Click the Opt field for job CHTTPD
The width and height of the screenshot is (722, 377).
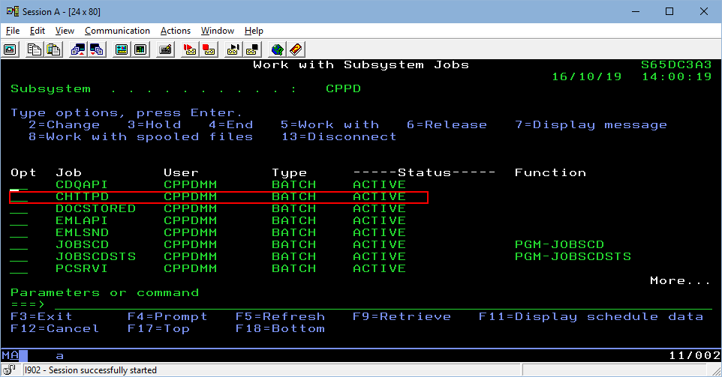click(x=19, y=197)
